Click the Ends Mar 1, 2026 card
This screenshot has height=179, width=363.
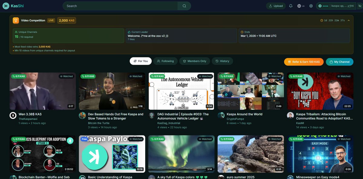click(x=294, y=36)
